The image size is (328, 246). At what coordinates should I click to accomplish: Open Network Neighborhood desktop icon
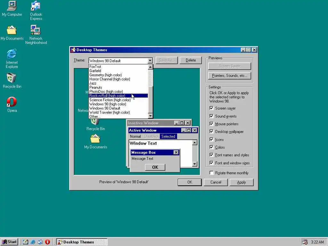(x=36, y=35)
